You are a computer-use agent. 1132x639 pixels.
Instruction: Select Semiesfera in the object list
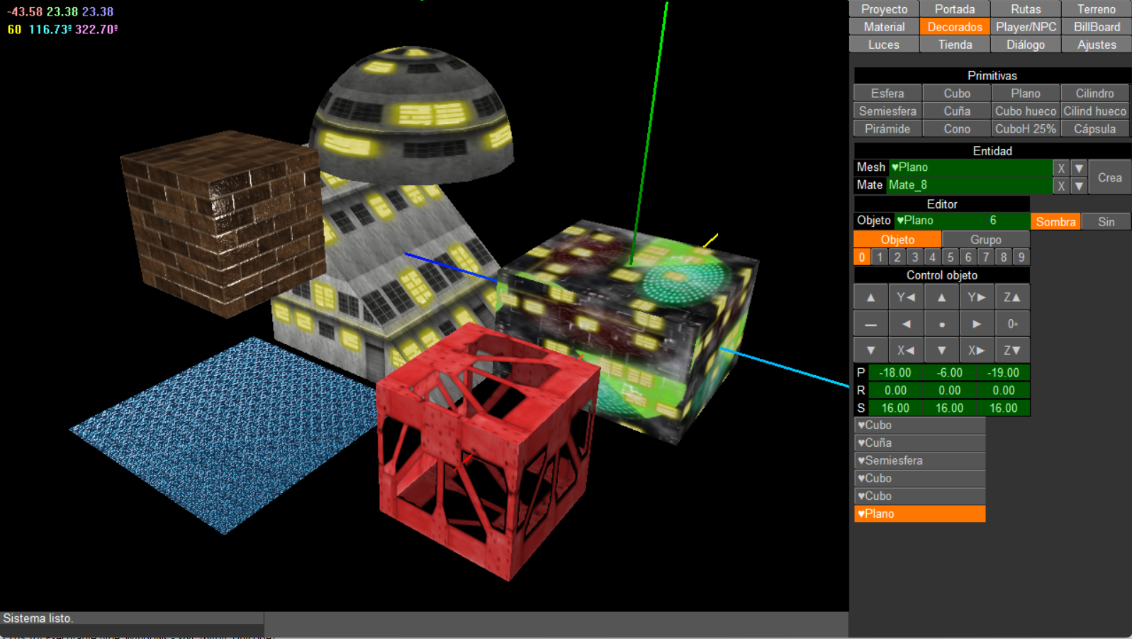tap(919, 461)
